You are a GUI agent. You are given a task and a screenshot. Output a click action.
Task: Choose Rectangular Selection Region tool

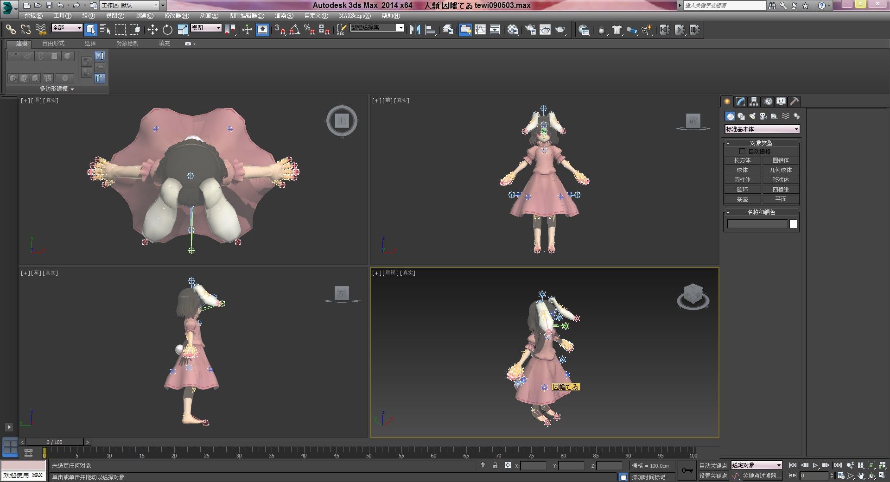click(121, 30)
